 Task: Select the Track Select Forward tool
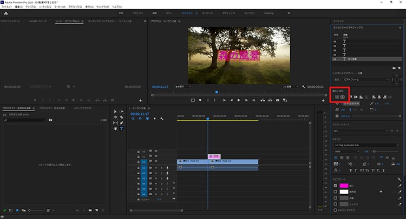pyautogui.click(x=122, y=112)
